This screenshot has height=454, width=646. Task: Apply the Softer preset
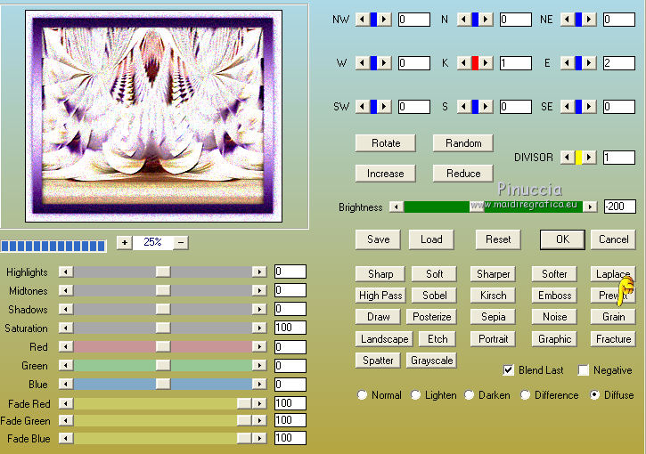point(554,274)
